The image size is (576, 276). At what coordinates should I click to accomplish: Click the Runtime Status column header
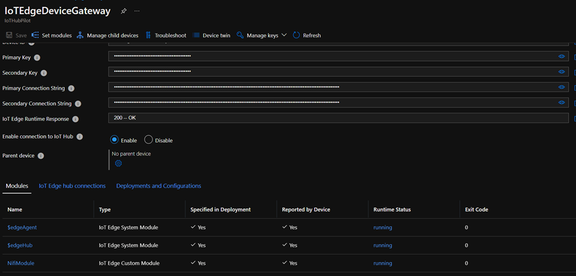pyautogui.click(x=392, y=210)
